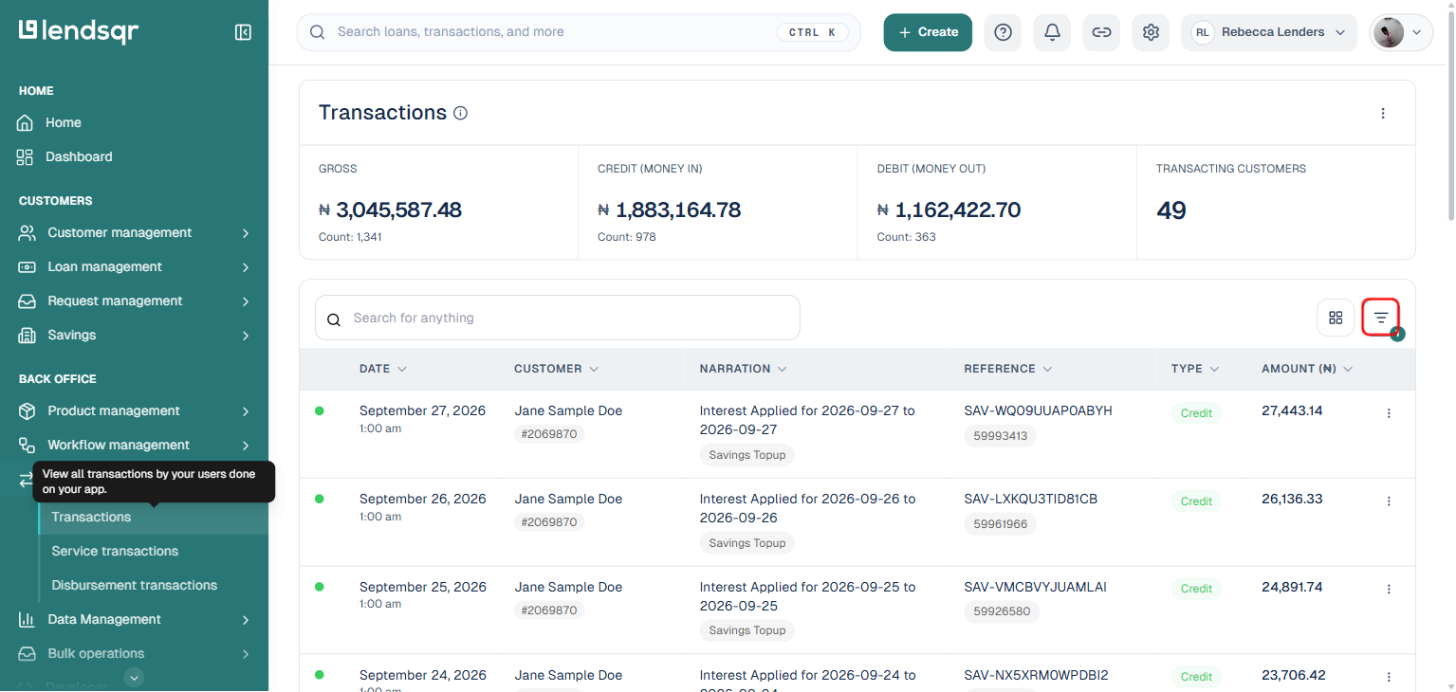Click the lendsqr logo
The height and width of the screenshot is (692, 1456).
click(x=79, y=31)
